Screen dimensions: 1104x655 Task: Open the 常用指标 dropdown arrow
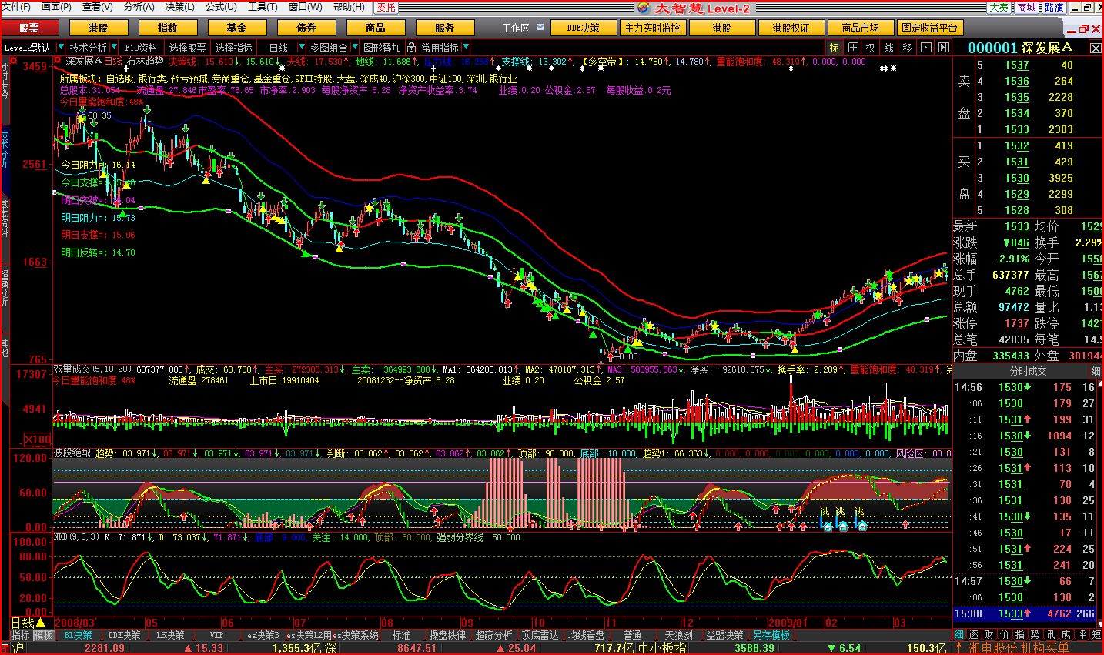tap(464, 48)
